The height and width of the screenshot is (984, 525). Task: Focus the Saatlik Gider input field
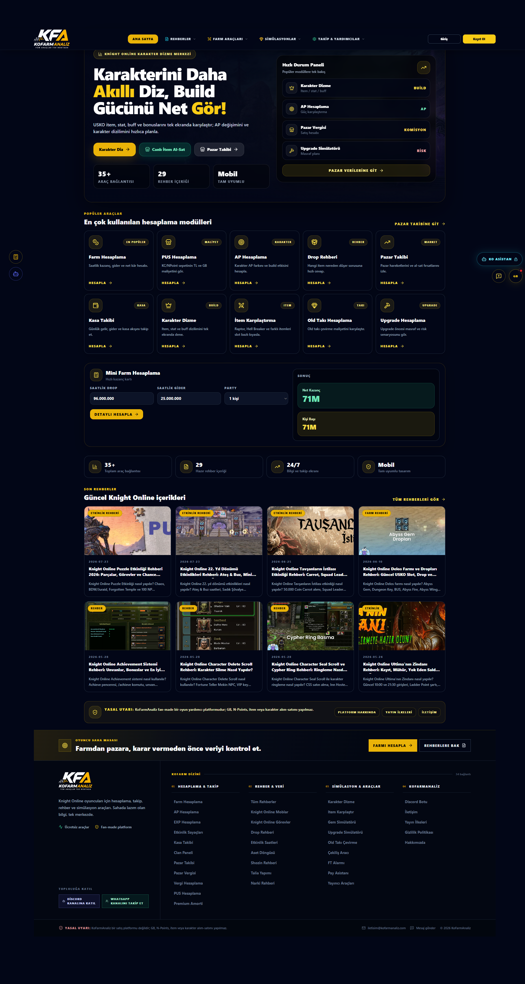click(189, 398)
